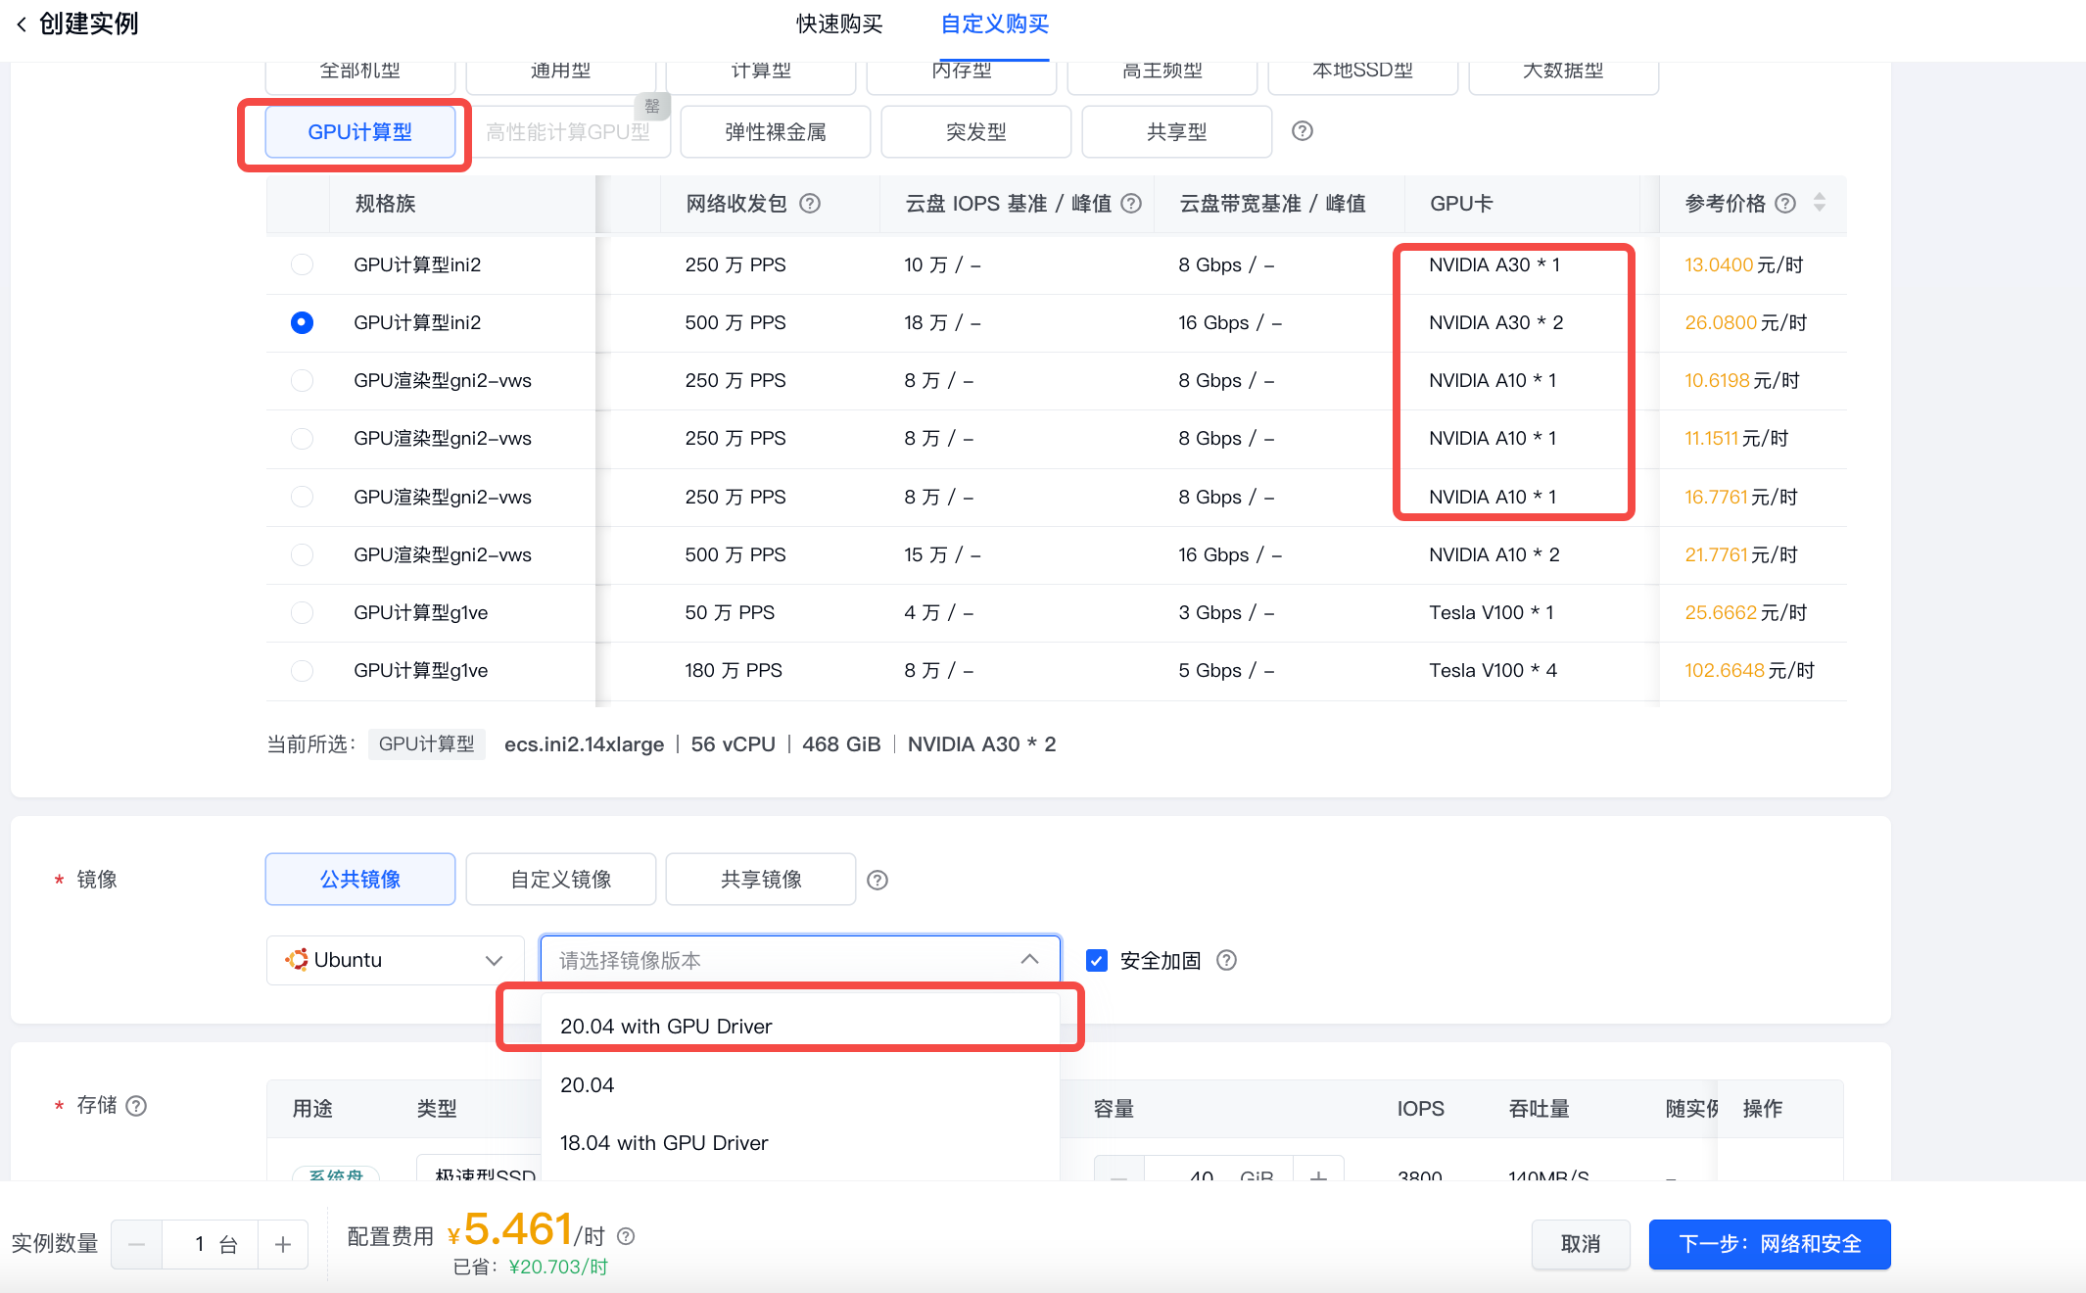
Task: Choose 20.04 with GPU Driver option
Action: pos(666,1026)
